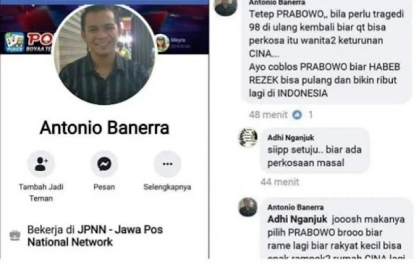The image size is (419, 265).
Task: Open Adhi Nganjuk commenter name link
Action: [x=291, y=137]
